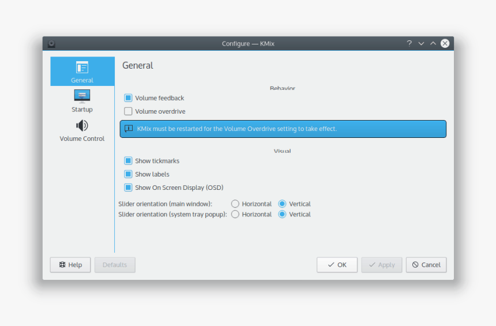
Task: Select Horizontal for system tray popup orientation
Action: point(235,214)
